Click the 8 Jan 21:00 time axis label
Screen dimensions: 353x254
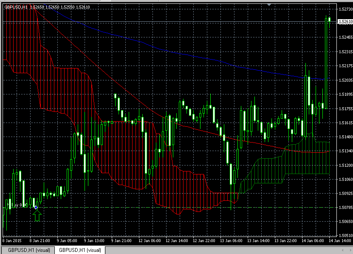coord(40,241)
